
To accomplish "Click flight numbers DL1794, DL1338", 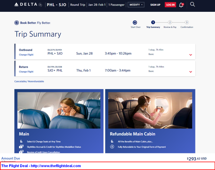I will [55, 67].
